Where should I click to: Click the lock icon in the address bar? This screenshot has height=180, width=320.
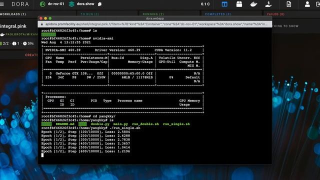pyautogui.click(x=42, y=24)
